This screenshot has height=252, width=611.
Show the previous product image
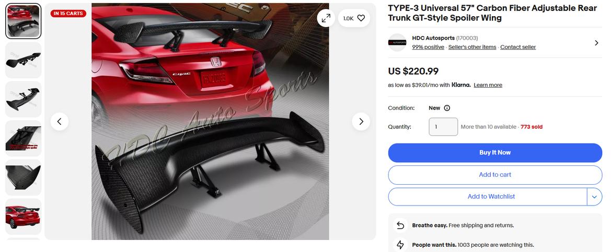(60, 122)
